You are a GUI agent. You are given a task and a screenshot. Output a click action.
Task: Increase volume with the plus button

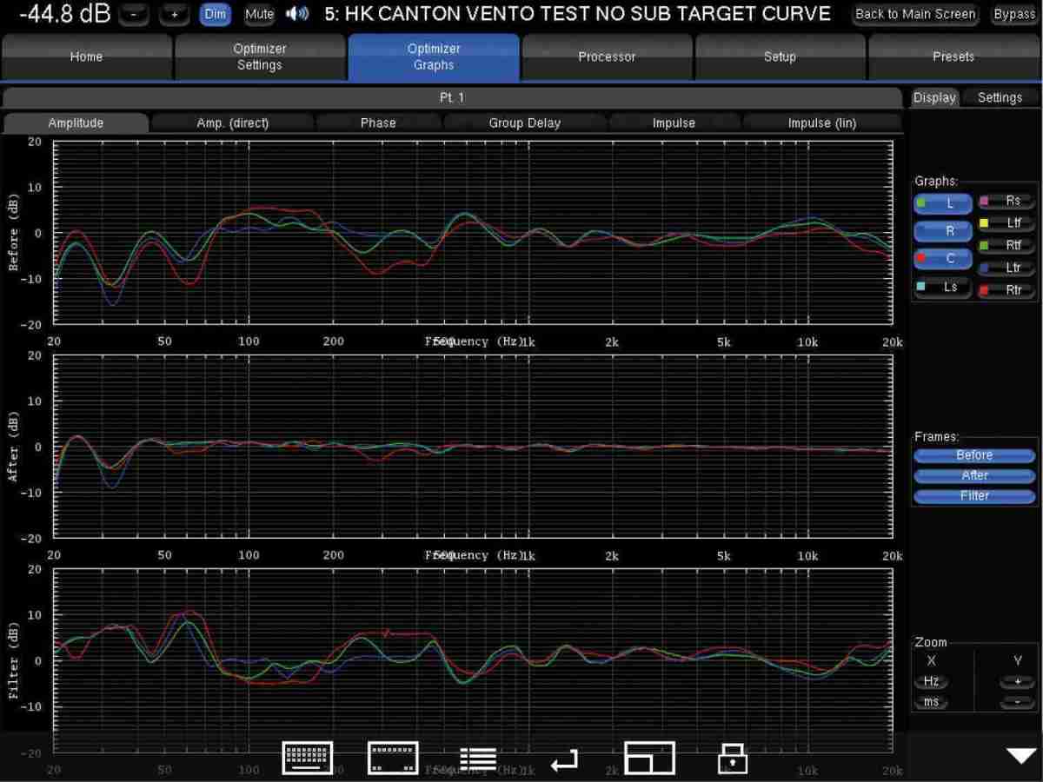(175, 15)
